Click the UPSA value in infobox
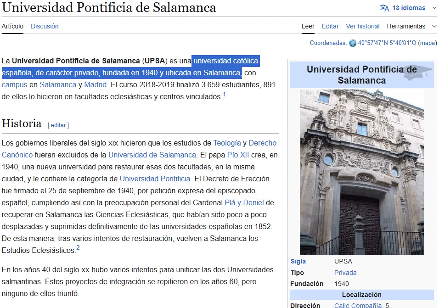This screenshot has height=308, width=439. 343,261
